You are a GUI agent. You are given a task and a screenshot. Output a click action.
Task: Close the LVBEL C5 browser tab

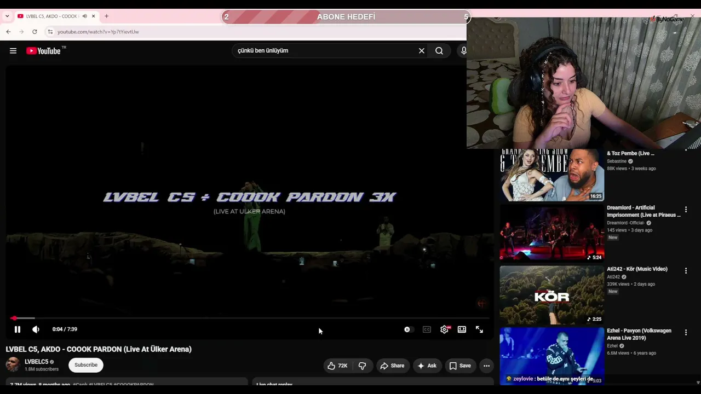pos(93,16)
